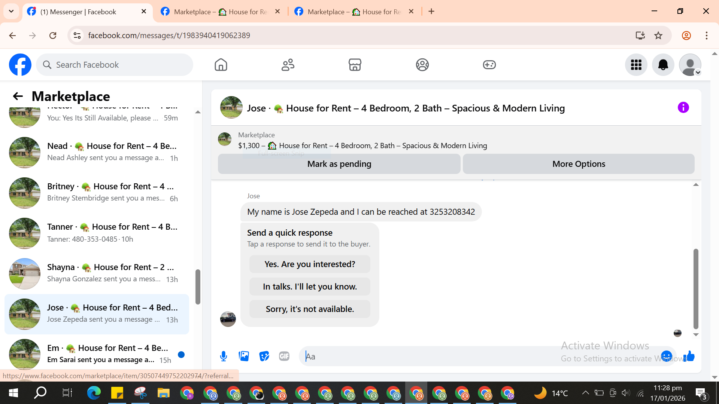Open conversation information purple icon
This screenshot has height=404, width=719.
[683, 108]
